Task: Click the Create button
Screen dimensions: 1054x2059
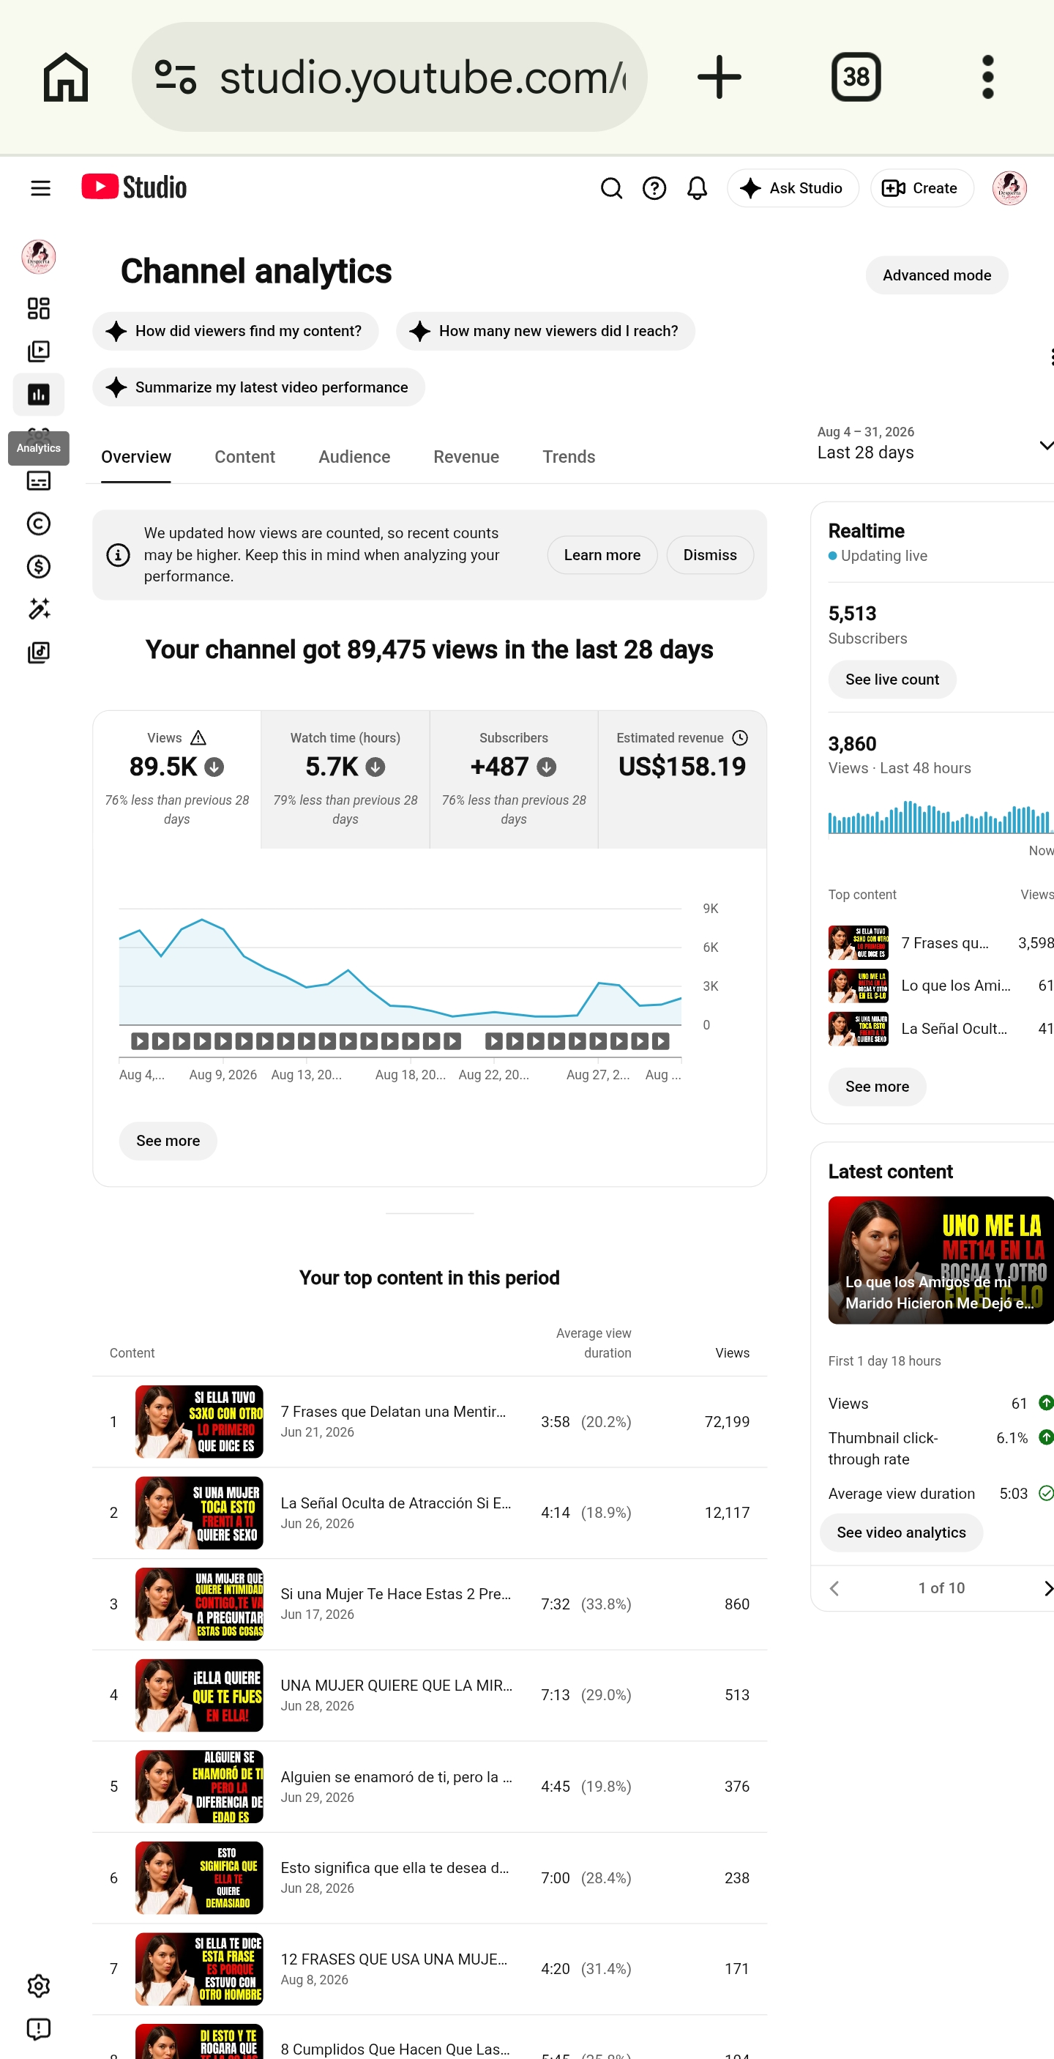Action: click(x=922, y=188)
